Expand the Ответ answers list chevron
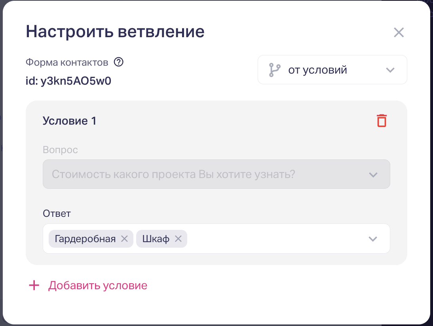The width and height of the screenshot is (433, 326). (373, 239)
